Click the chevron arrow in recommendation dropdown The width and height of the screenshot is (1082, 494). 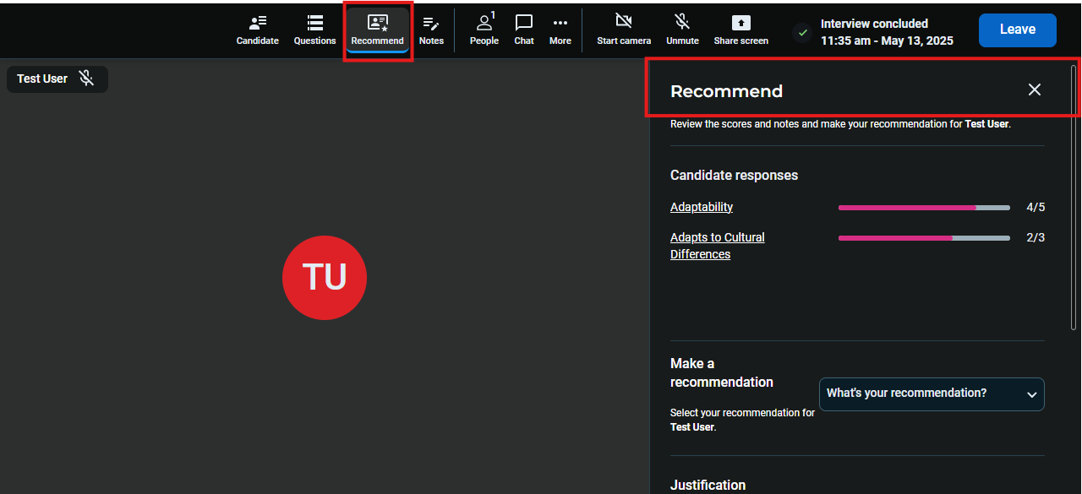pyautogui.click(x=1031, y=394)
